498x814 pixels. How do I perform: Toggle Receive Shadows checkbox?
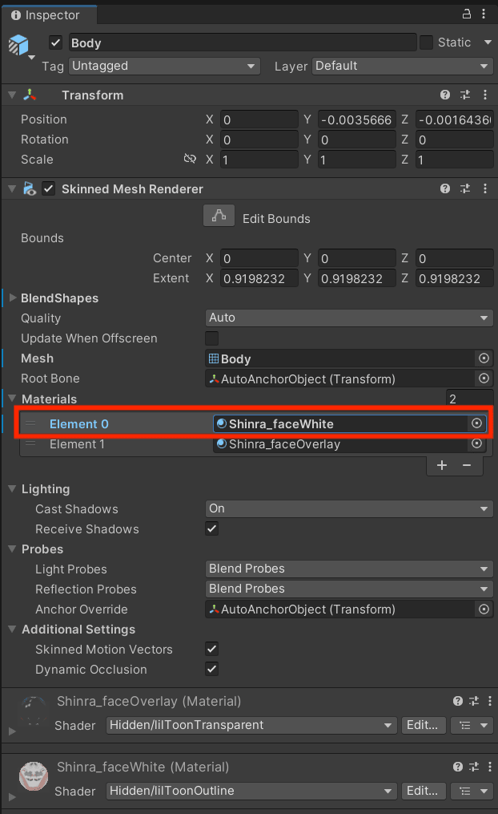(x=211, y=528)
